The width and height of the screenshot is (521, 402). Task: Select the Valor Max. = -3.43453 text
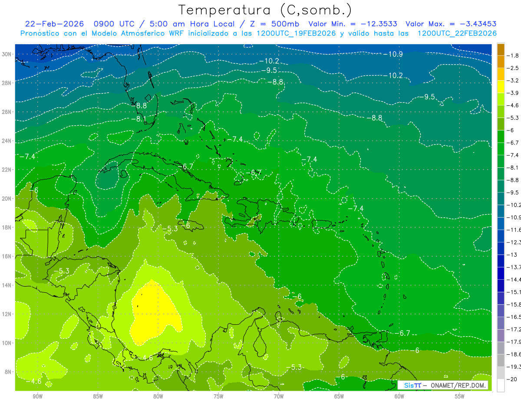(451, 24)
